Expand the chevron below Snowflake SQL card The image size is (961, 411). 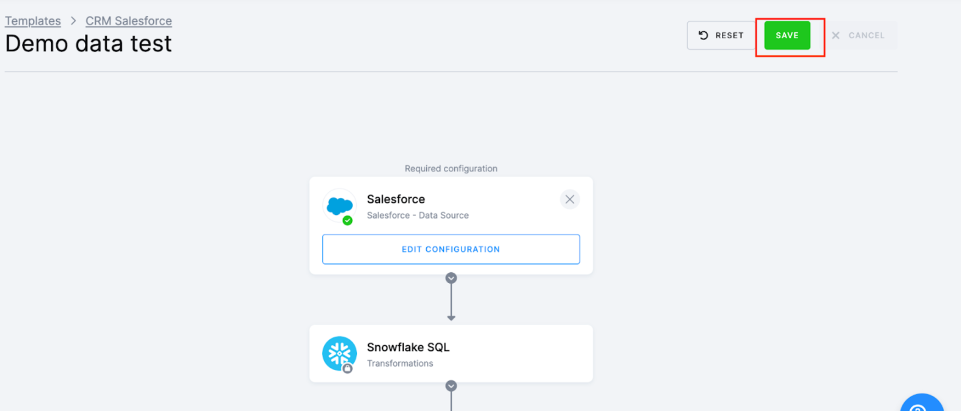pyautogui.click(x=450, y=385)
